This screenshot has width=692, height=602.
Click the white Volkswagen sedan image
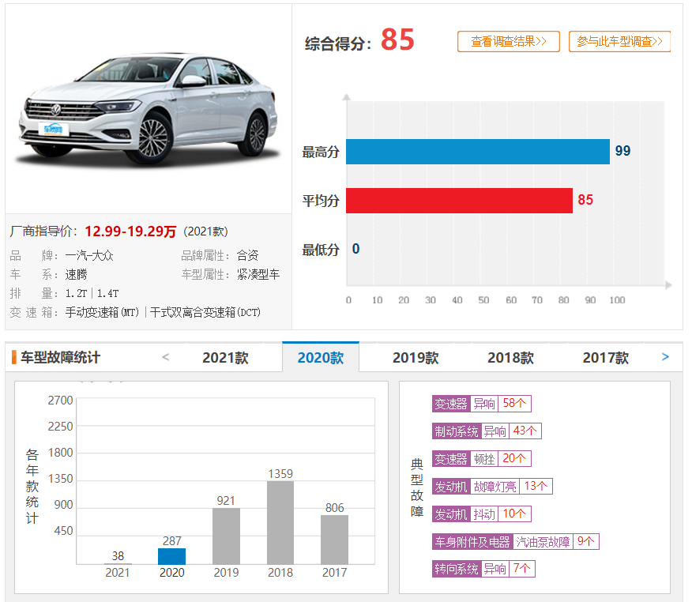point(149,108)
